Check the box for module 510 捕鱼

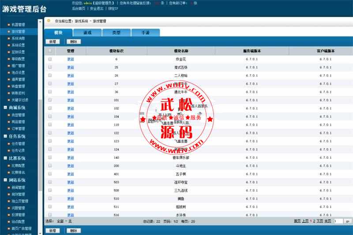(50, 198)
